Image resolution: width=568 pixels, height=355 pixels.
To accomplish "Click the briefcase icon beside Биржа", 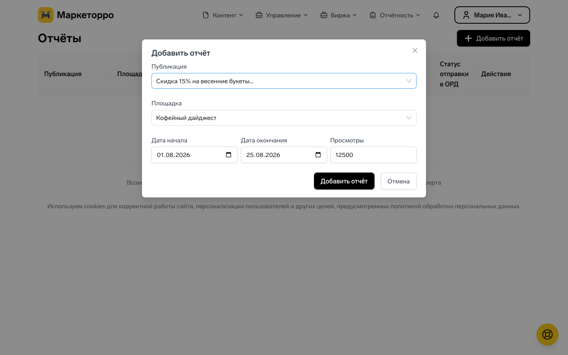I will tap(324, 15).
